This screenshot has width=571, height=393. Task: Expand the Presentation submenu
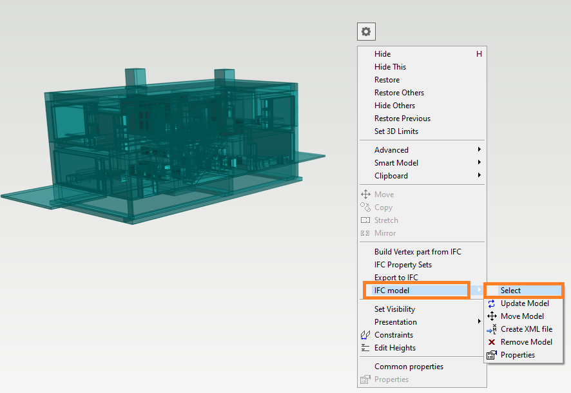tap(396, 322)
